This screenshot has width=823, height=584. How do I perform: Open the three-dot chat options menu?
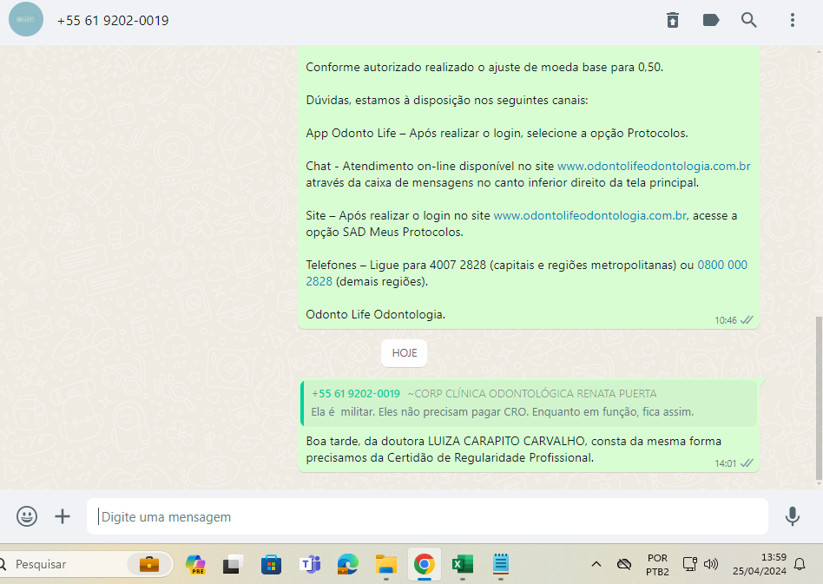click(x=792, y=20)
